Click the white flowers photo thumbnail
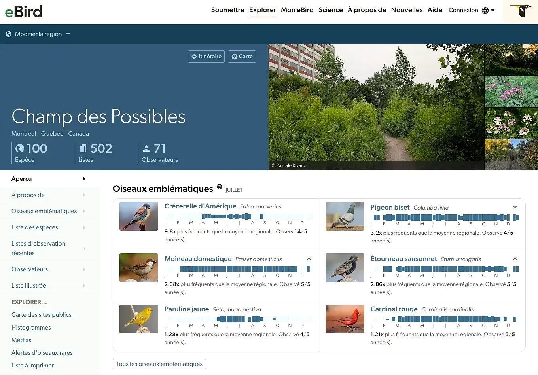Screen dimensions: 538x375 (511, 123)
